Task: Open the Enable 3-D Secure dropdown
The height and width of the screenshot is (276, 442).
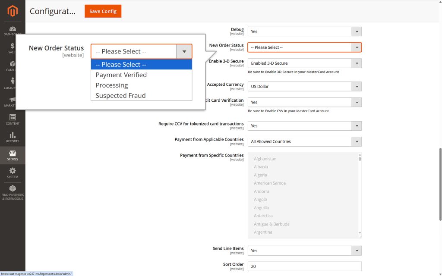Action: [357, 64]
